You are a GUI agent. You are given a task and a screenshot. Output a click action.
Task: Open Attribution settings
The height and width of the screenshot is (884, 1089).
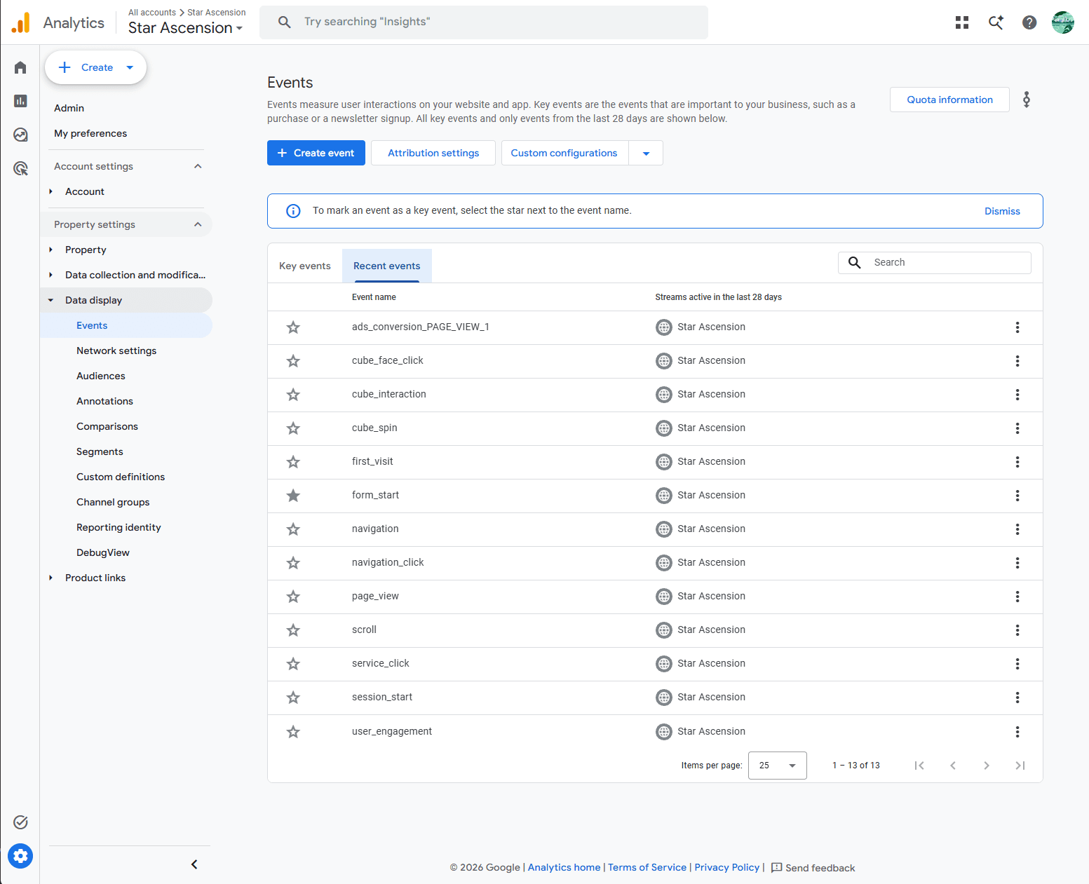[x=433, y=153]
